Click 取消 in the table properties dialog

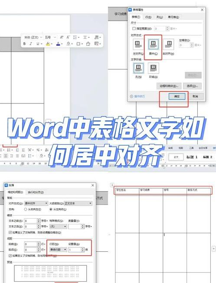[x=195, y=97]
